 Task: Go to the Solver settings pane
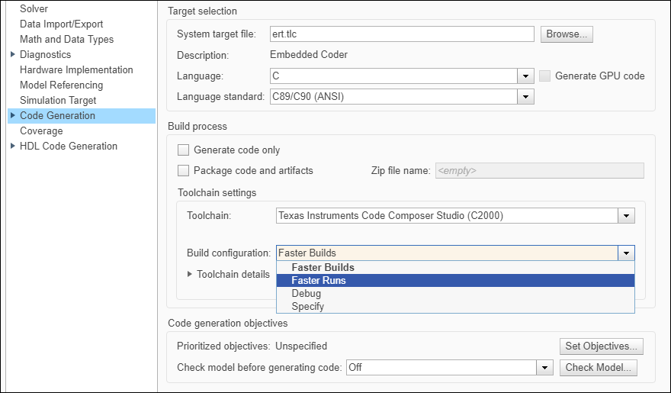point(34,8)
